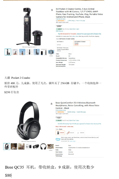Click Search this page link for Bose headphones
The height and width of the screenshot is (179, 119).
click(x=81, y=112)
